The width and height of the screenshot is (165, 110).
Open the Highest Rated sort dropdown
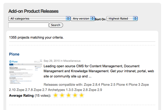122,19
